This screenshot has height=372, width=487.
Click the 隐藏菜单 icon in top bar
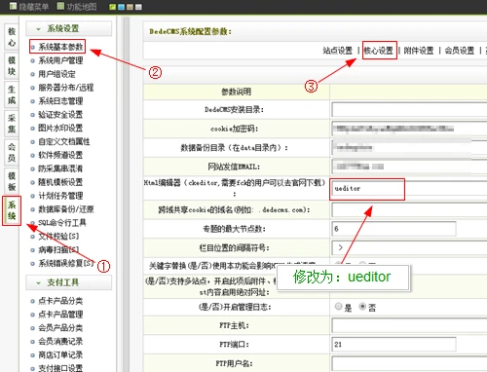(13, 6)
